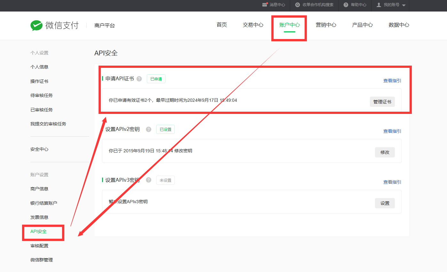The width and height of the screenshot is (447, 272).
Task: Open 待审核任务 in the sidebar
Action: (x=42, y=95)
